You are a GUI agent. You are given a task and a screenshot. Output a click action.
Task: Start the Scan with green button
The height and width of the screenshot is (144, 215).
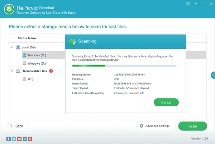(192, 126)
